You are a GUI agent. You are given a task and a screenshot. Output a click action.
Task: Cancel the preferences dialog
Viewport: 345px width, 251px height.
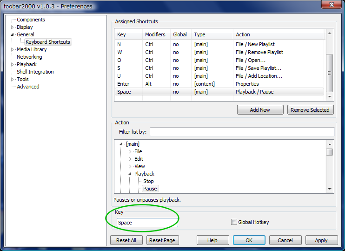click(x=285, y=240)
